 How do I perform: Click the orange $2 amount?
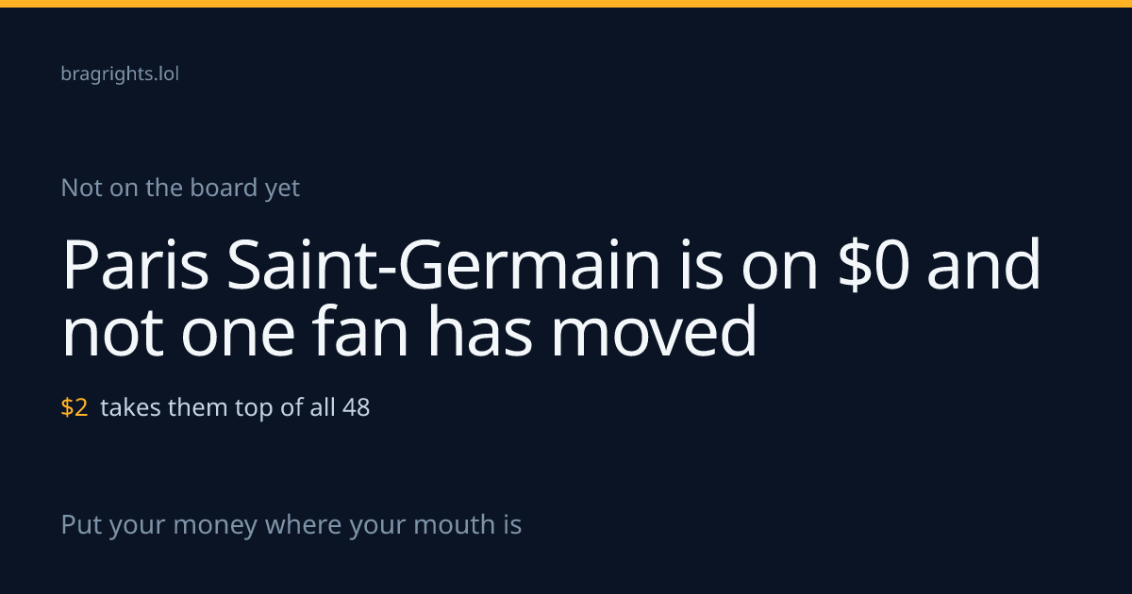click(75, 407)
